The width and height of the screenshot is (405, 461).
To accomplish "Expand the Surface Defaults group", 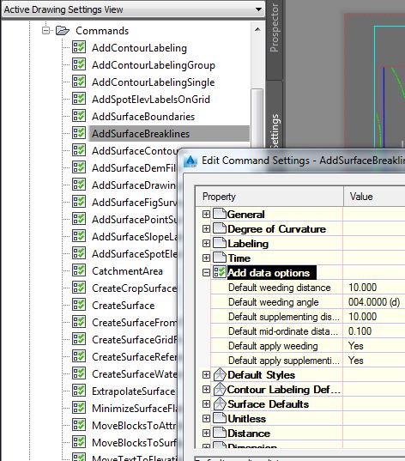I will [x=206, y=404].
